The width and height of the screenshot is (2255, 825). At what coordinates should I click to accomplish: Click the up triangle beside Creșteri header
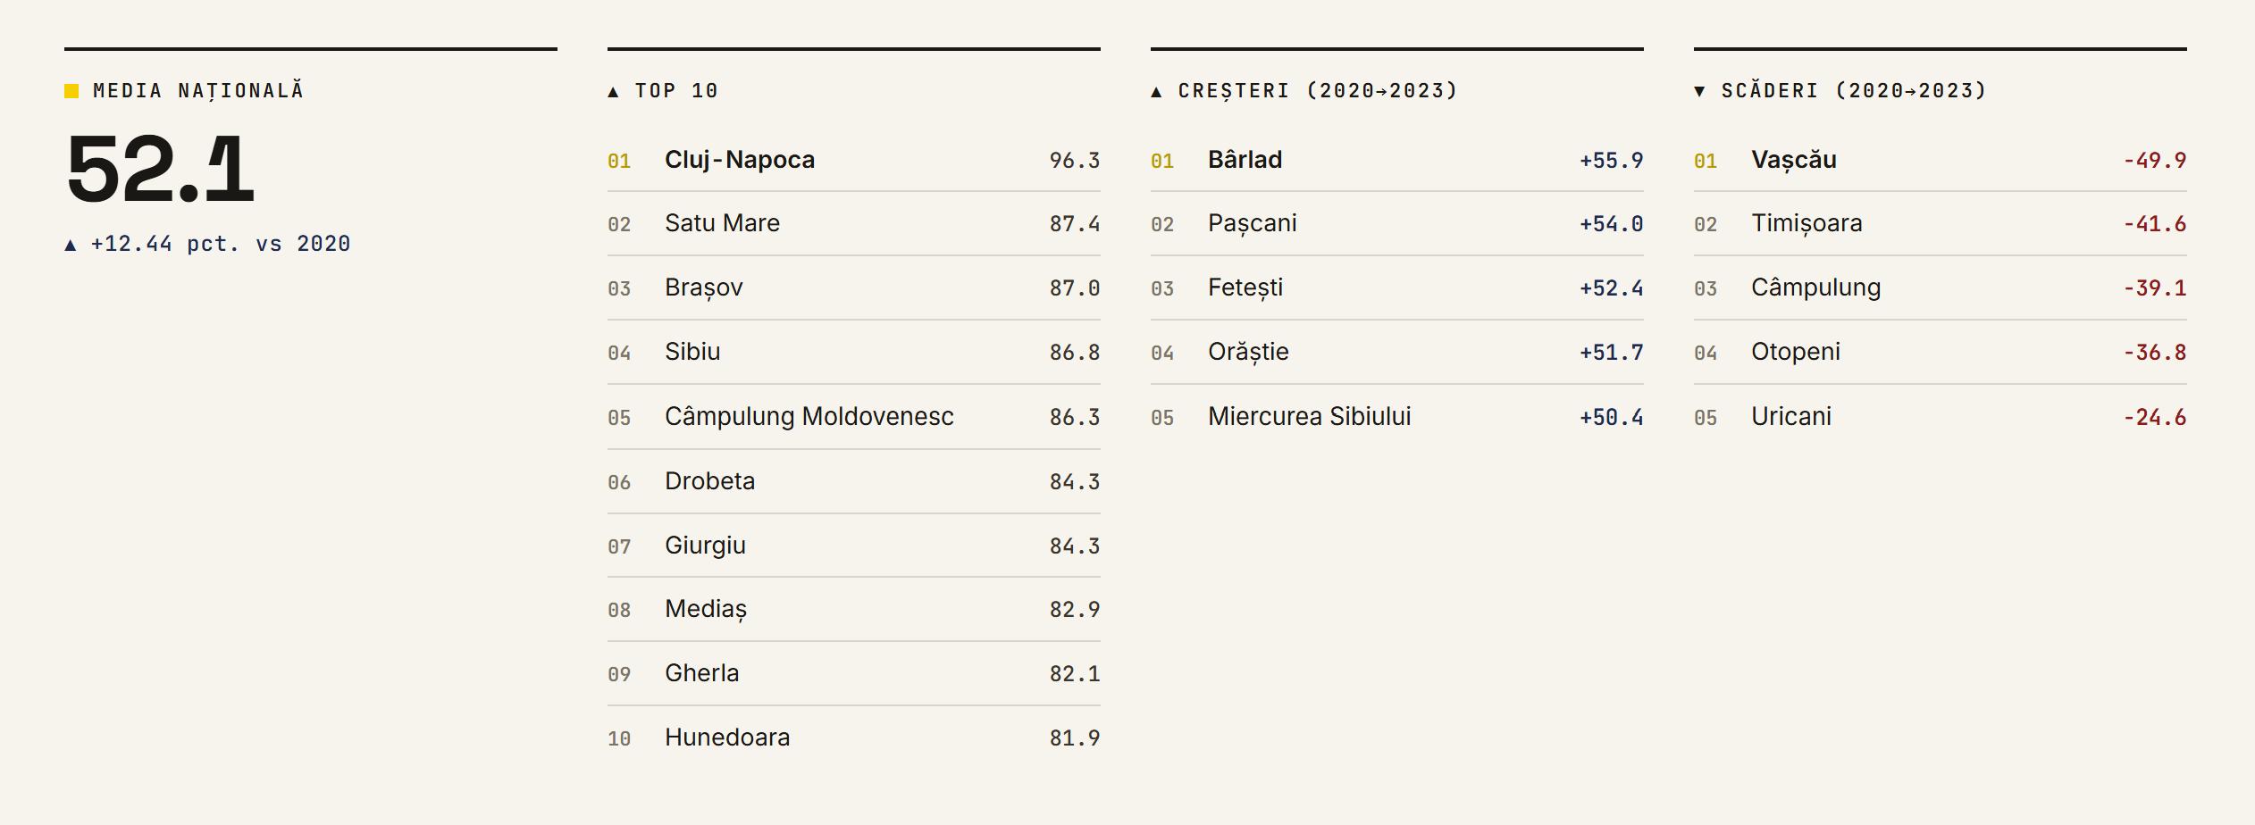point(1156,92)
